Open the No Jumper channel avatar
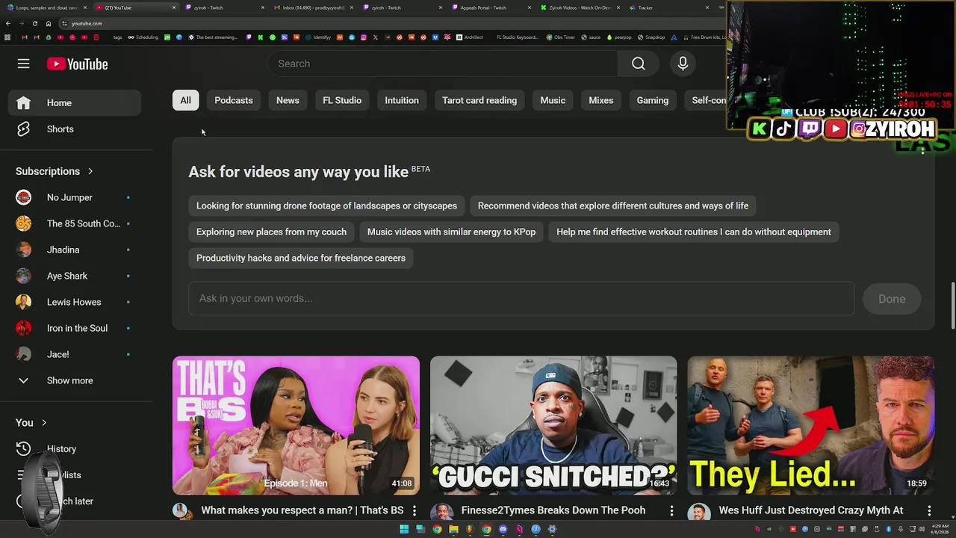The height and width of the screenshot is (538, 956). (x=24, y=197)
